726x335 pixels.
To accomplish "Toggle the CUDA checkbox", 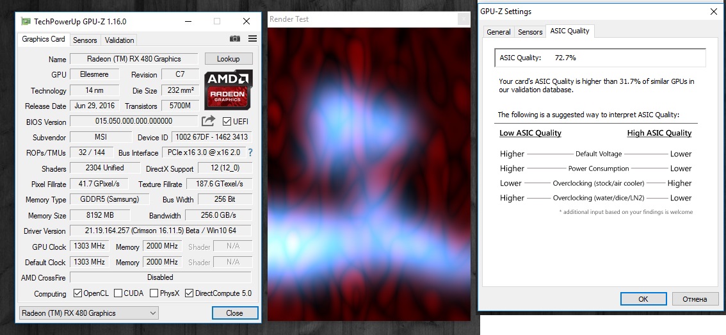I will pos(118,293).
